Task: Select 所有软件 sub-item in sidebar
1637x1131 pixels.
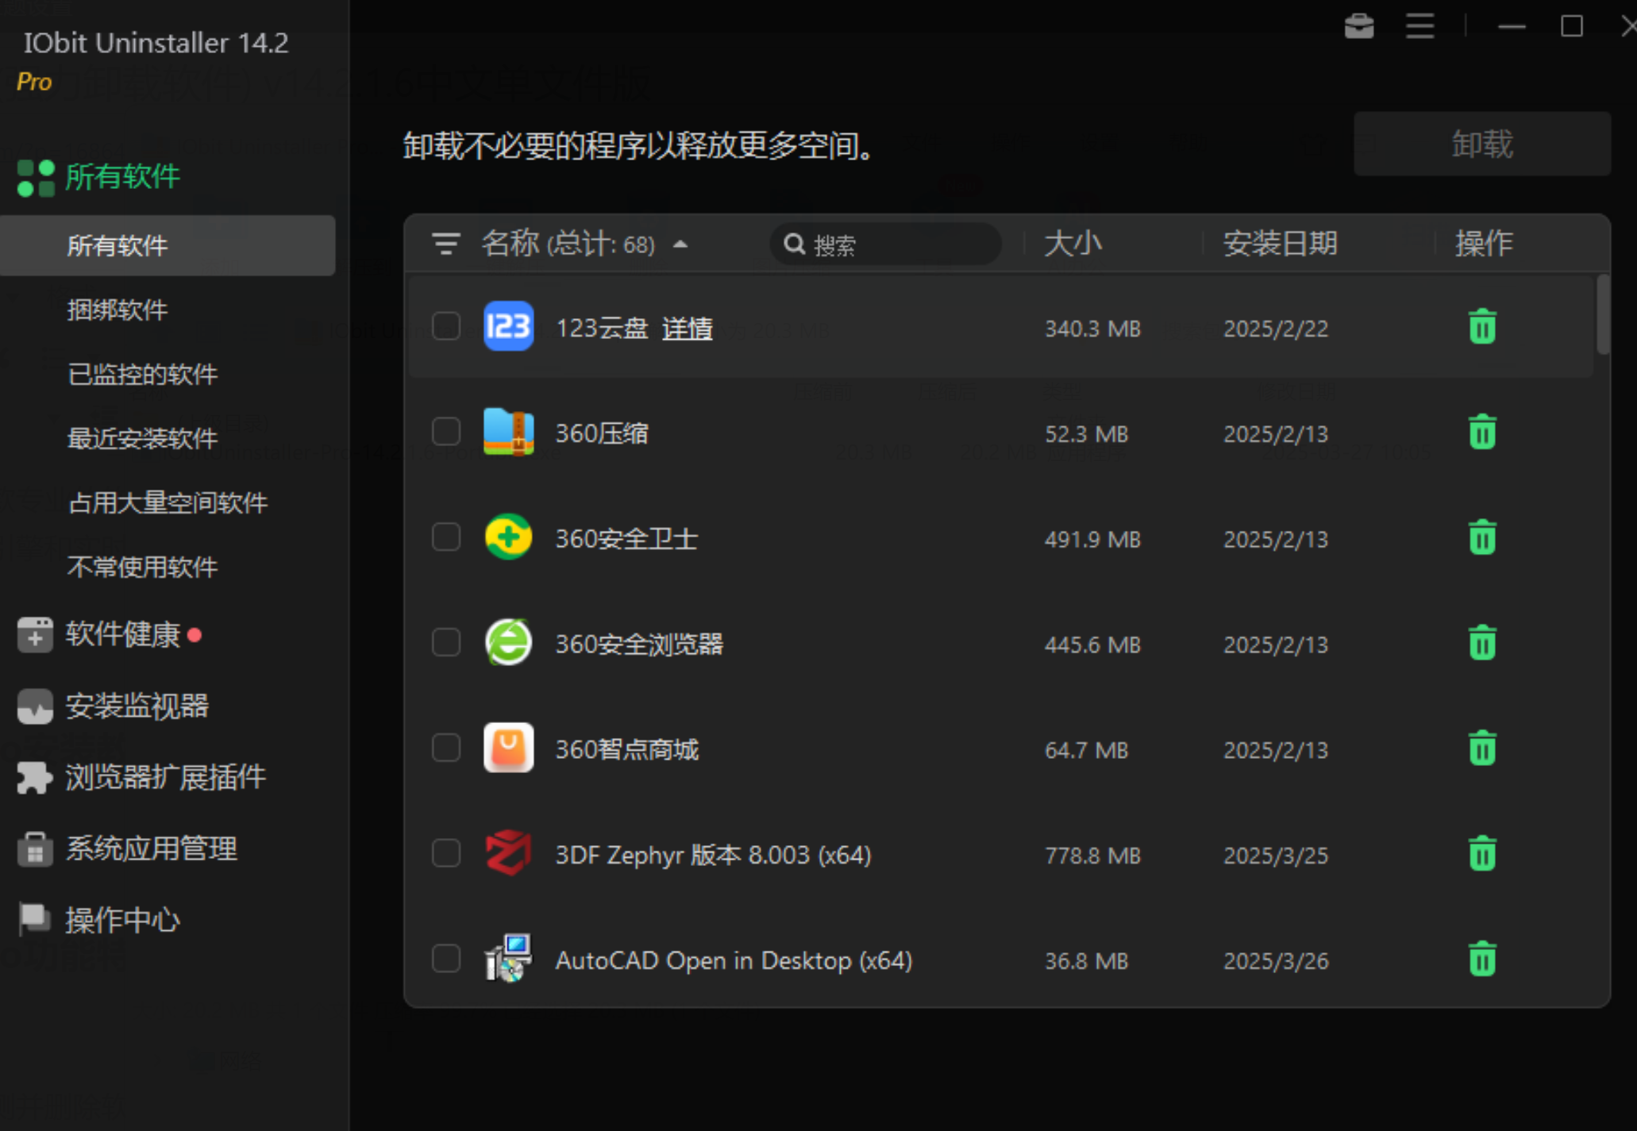Action: pyautogui.click(x=168, y=246)
